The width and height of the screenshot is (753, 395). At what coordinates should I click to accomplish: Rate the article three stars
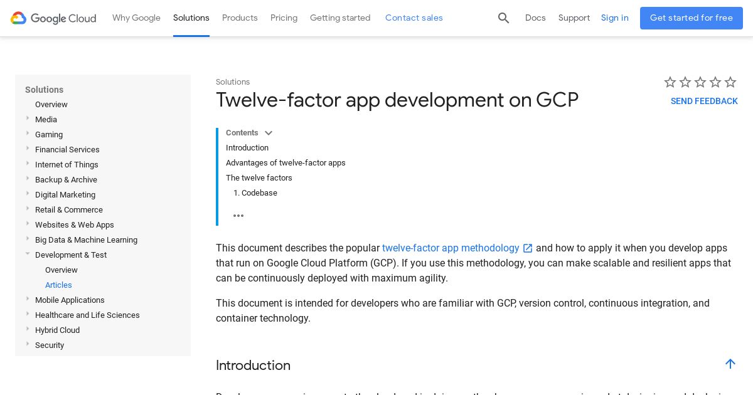tap(700, 82)
